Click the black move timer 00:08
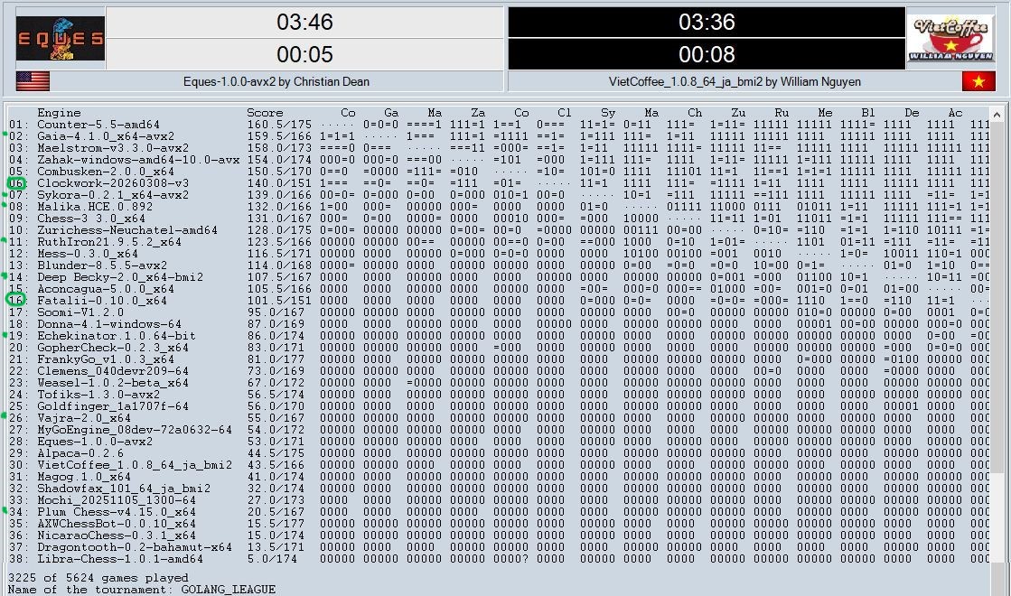The width and height of the screenshot is (1011, 596). [x=707, y=54]
